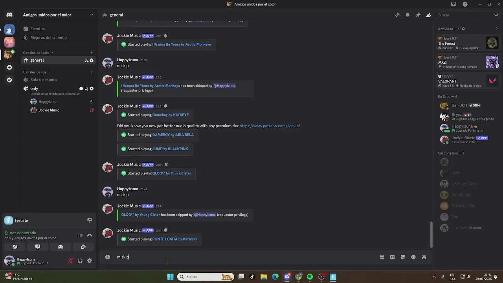Toggle microphone mute in user panel
The height and width of the screenshot is (283, 503).
(x=71, y=261)
